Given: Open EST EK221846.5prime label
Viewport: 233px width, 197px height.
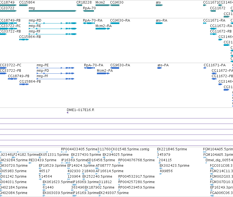Looking at the screenshot, I should pos(172,149).
